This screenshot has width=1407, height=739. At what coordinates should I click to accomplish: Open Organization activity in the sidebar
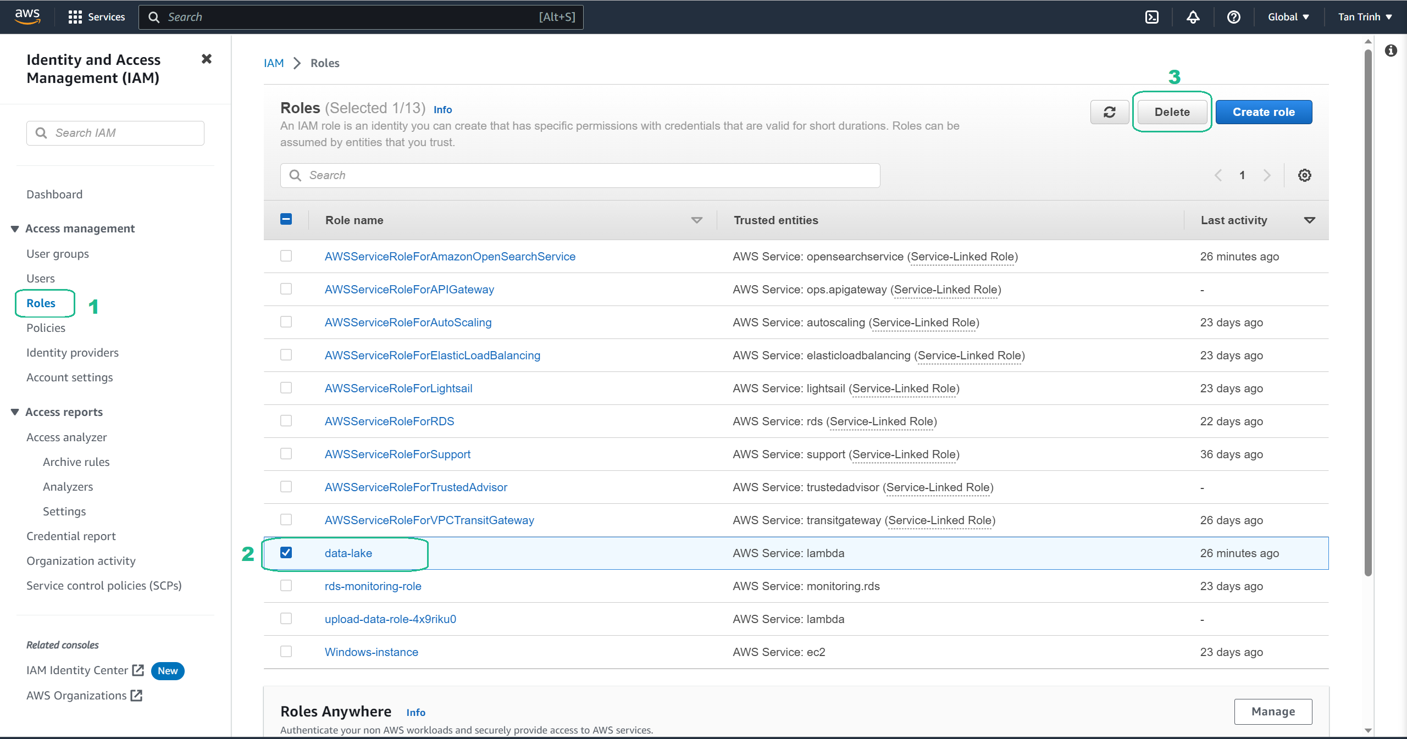pos(81,561)
